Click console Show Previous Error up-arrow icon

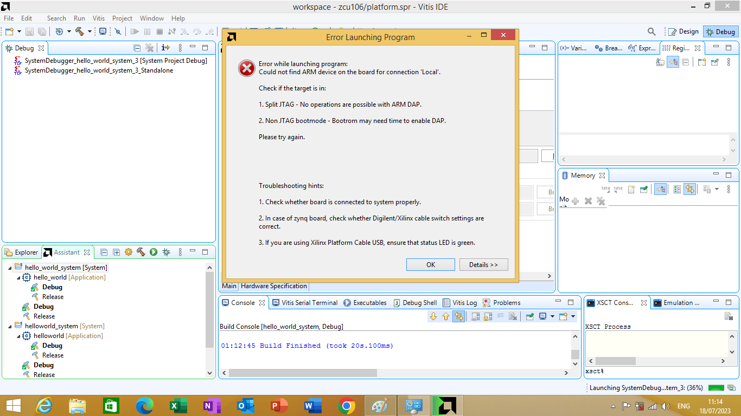446,317
